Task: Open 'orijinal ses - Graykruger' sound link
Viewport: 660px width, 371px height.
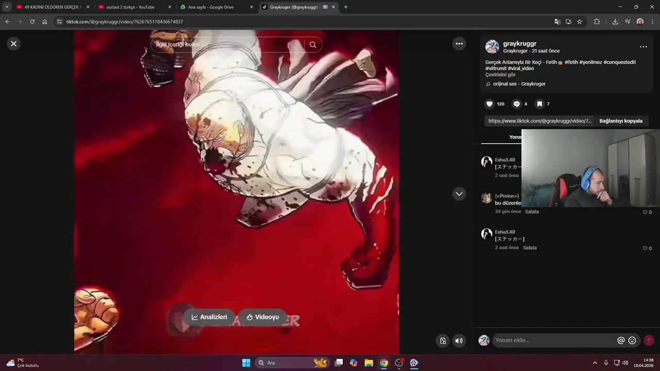Action: coord(519,84)
